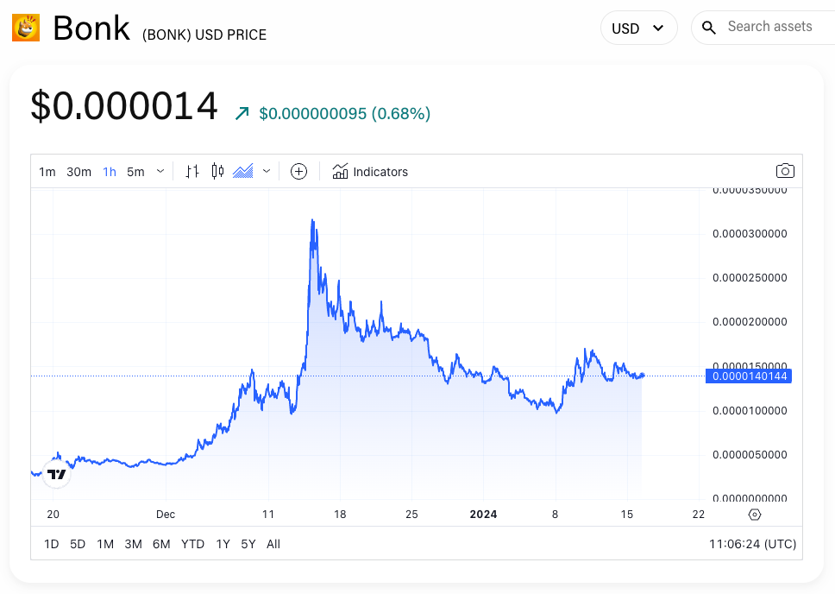
Task: Expand the time interval dropdown arrow
Action: point(160,172)
